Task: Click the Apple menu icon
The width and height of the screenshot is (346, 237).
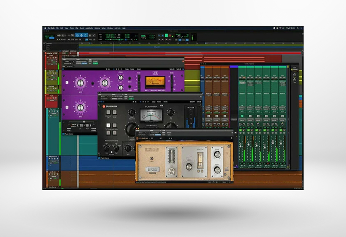Action: click(x=45, y=28)
